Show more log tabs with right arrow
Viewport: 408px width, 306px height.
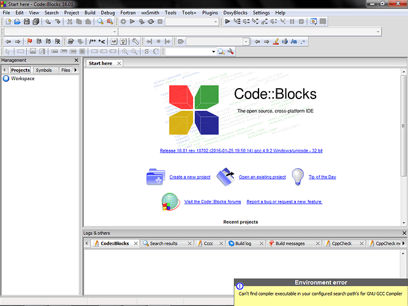[404, 244]
